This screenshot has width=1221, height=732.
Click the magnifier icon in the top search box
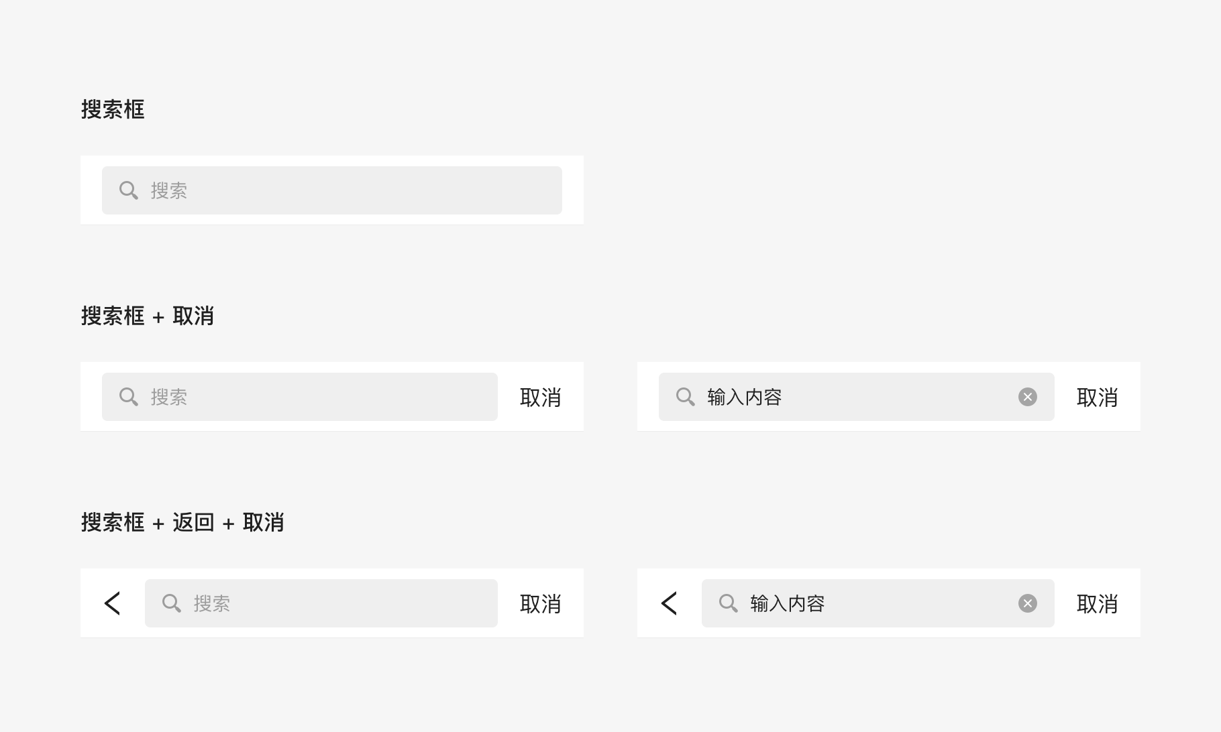pyautogui.click(x=129, y=190)
